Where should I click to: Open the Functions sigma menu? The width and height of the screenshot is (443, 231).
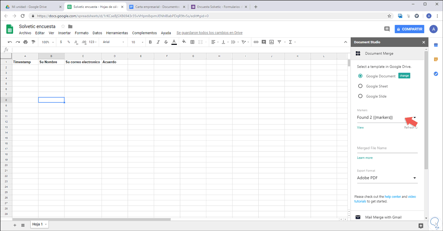(x=290, y=42)
